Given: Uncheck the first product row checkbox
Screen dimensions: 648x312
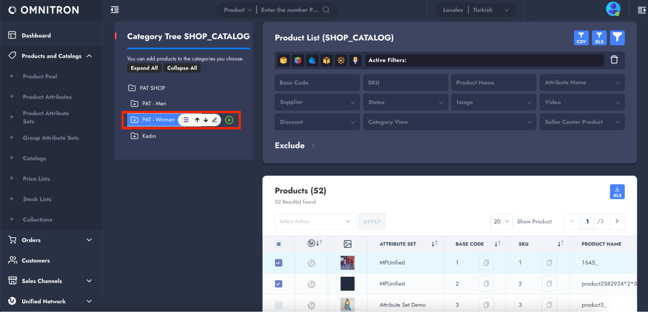Looking at the screenshot, I should point(278,263).
